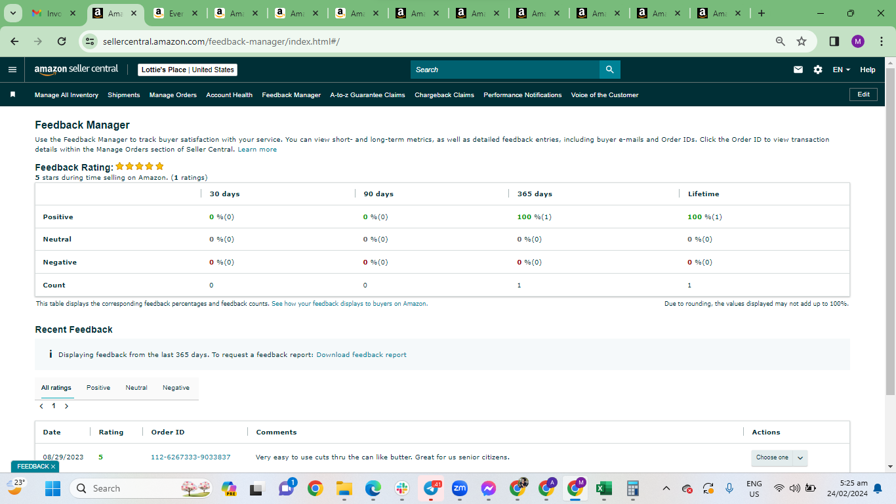Open the browser zoom magnifier icon
Image resolution: width=896 pixels, height=504 pixels.
(781, 41)
